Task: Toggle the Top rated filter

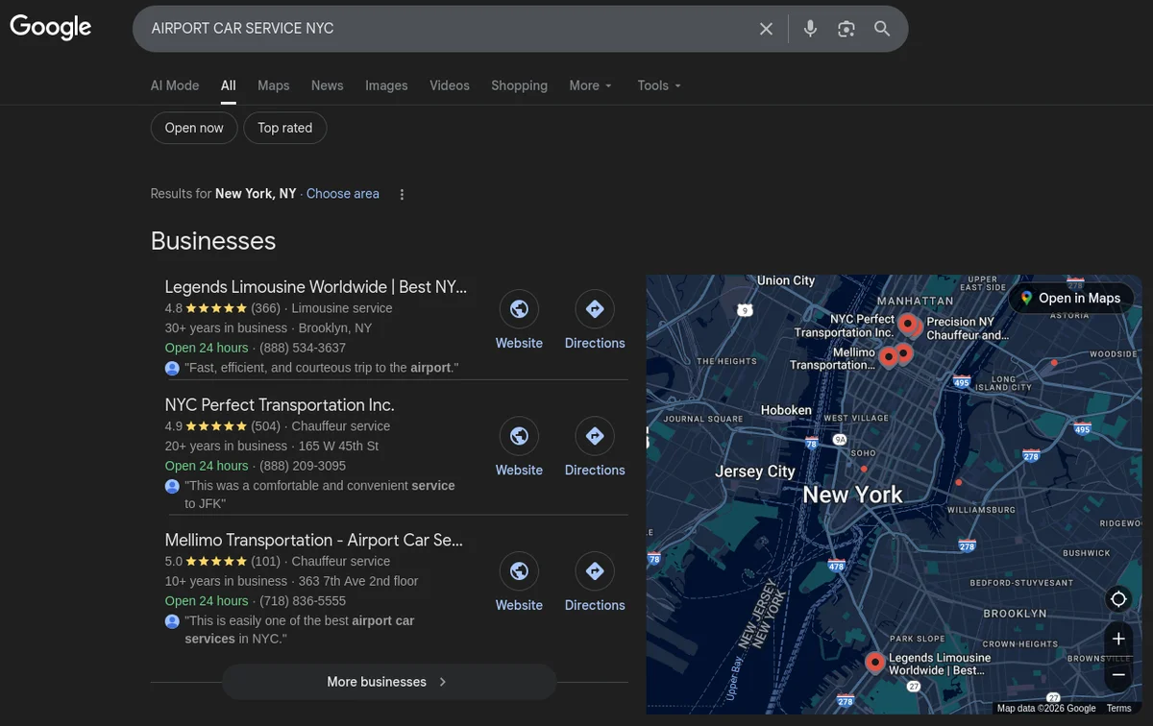Action: click(284, 128)
